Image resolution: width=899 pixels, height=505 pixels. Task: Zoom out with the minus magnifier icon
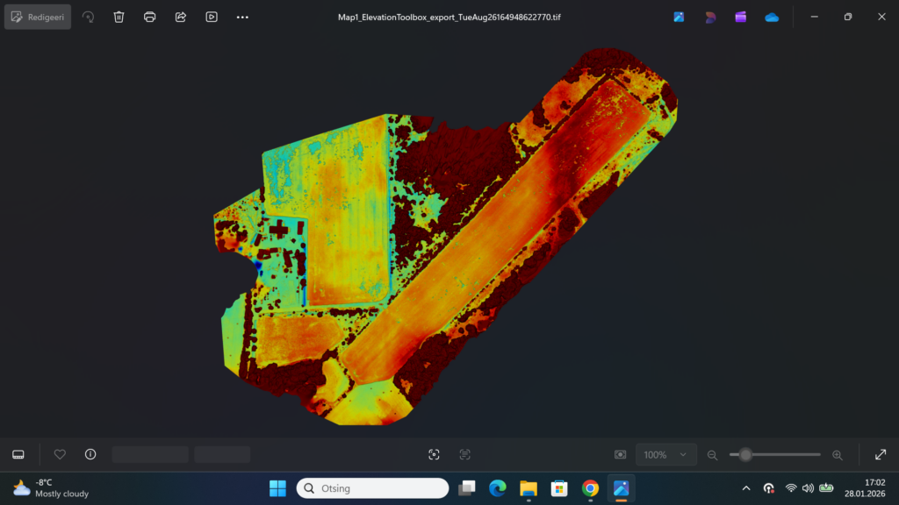point(713,455)
